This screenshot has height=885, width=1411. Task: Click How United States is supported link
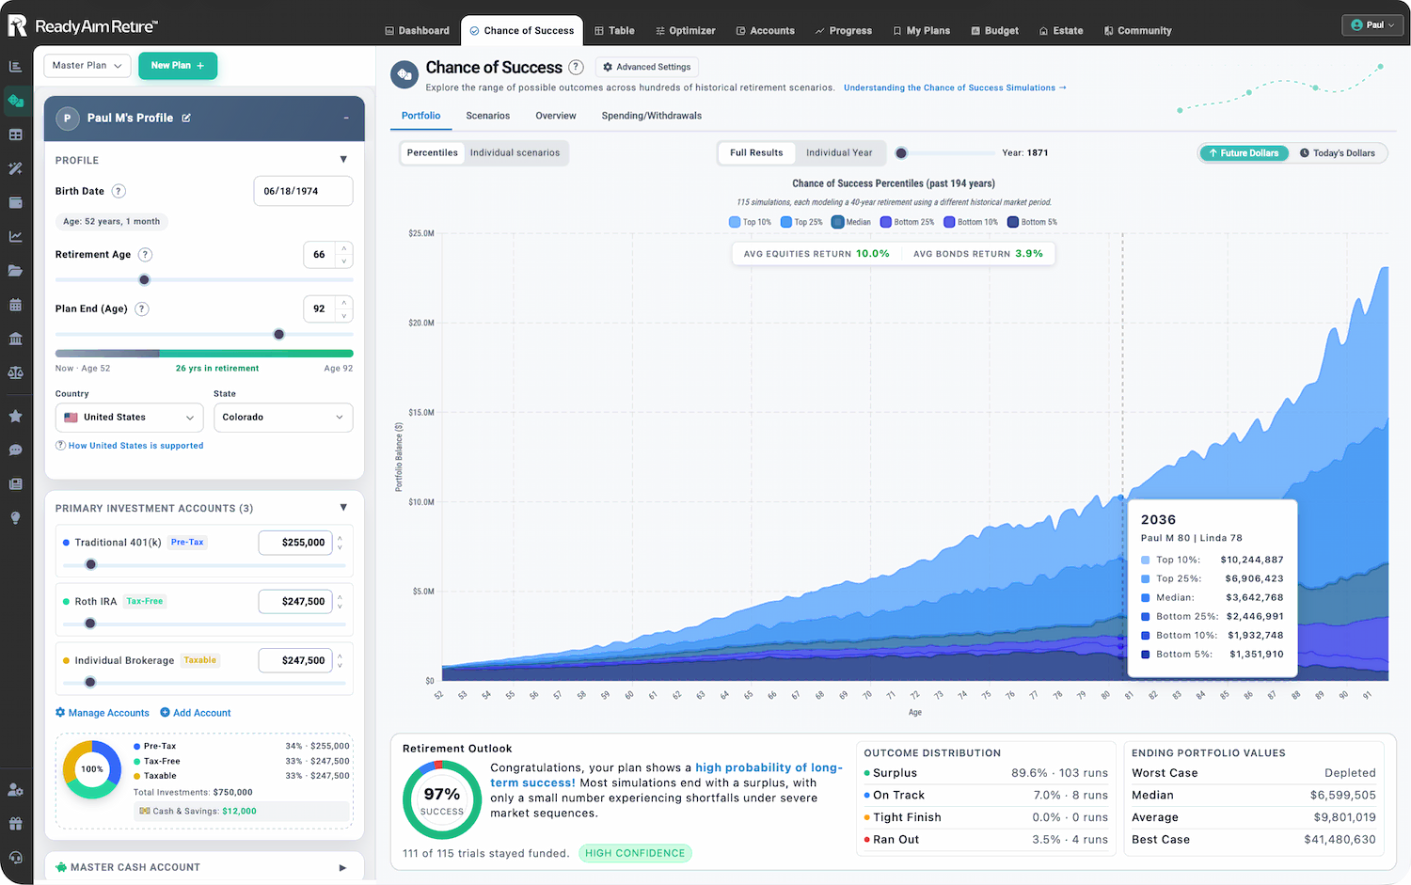coord(130,446)
